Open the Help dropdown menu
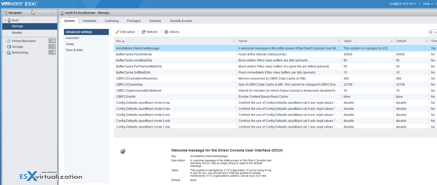This screenshot has height=185, width=437. coord(428,4)
